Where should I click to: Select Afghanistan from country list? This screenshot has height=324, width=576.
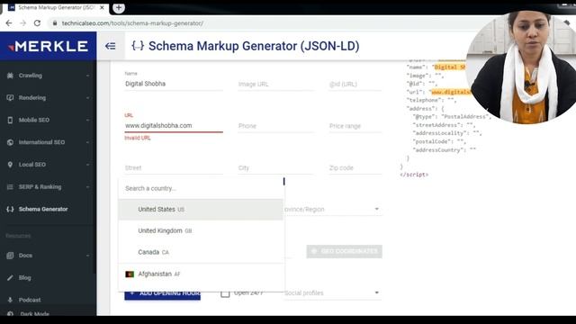point(201,274)
